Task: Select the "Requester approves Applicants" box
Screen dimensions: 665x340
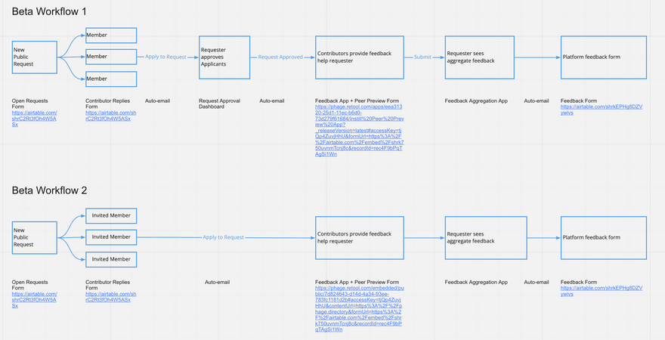Action: click(224, 57)
